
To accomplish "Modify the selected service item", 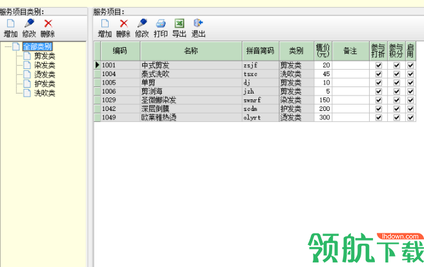I will [x=142, y=28].
